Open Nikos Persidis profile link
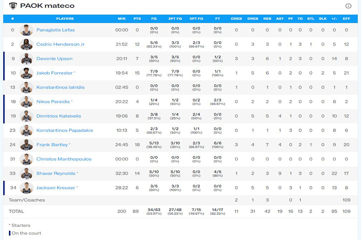The height and width of the screenshot is (240, 361). [53, 102]
